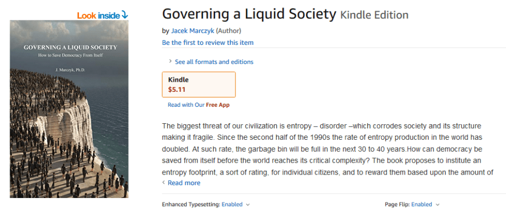
Task: Open Enhanced Typesetting dropdown arrow
Action: click(x=248, y=204)
